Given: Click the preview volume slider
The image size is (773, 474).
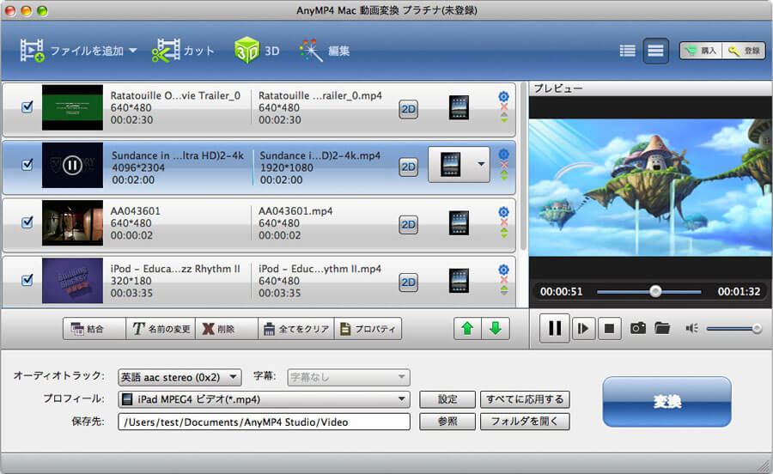Looking at the screenshot, I should pyautogui.click(x=734, y=329).
